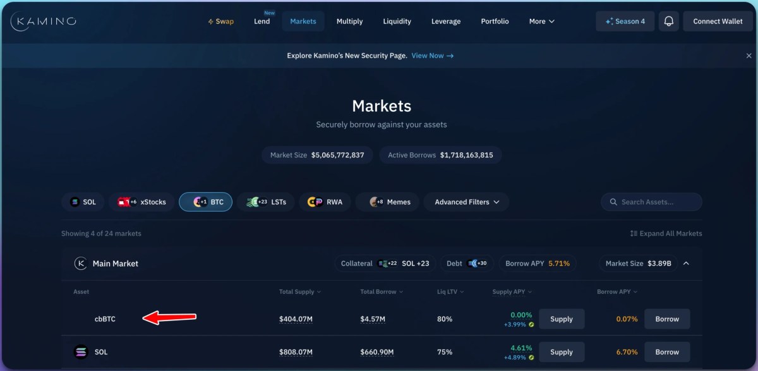Open the Multiply tab
Screen dimensions: 758x371
click(x=349, y=21)
